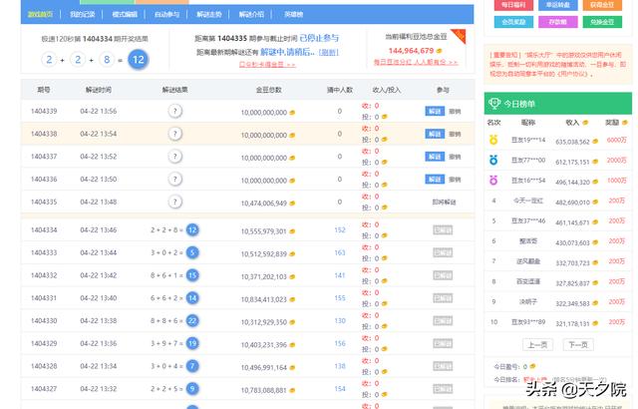Open the 自动参与 tab
Image resolution: width=638 pixels, height=409 pixels.
point(167,15)
